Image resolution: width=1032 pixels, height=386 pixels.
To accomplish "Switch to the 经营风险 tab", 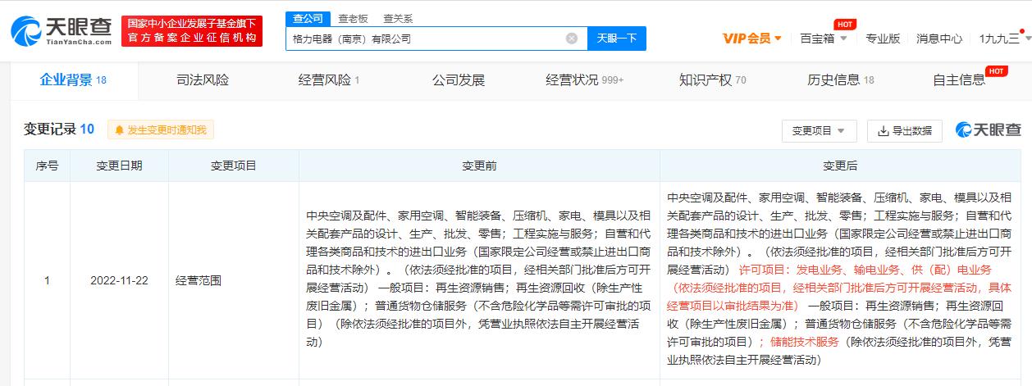I will tap(329, 80).
